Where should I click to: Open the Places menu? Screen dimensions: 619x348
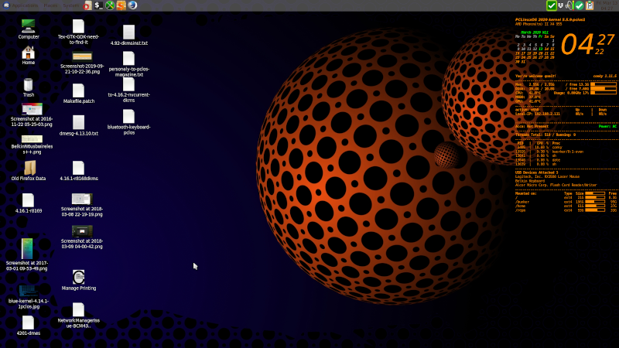coord(50,5)
